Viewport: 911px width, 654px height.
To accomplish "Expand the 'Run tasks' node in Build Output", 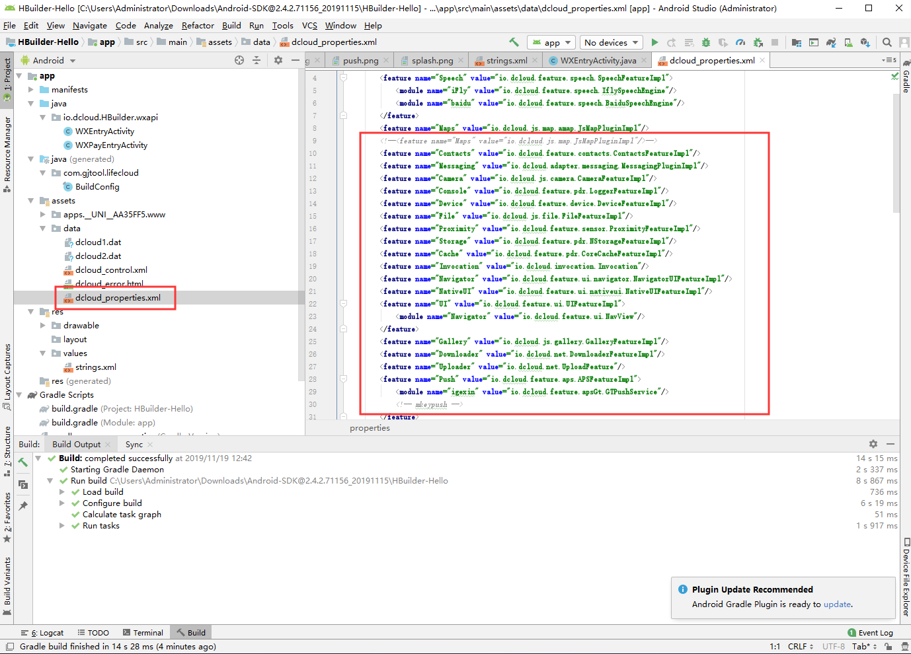I will (x=62, y=526).
